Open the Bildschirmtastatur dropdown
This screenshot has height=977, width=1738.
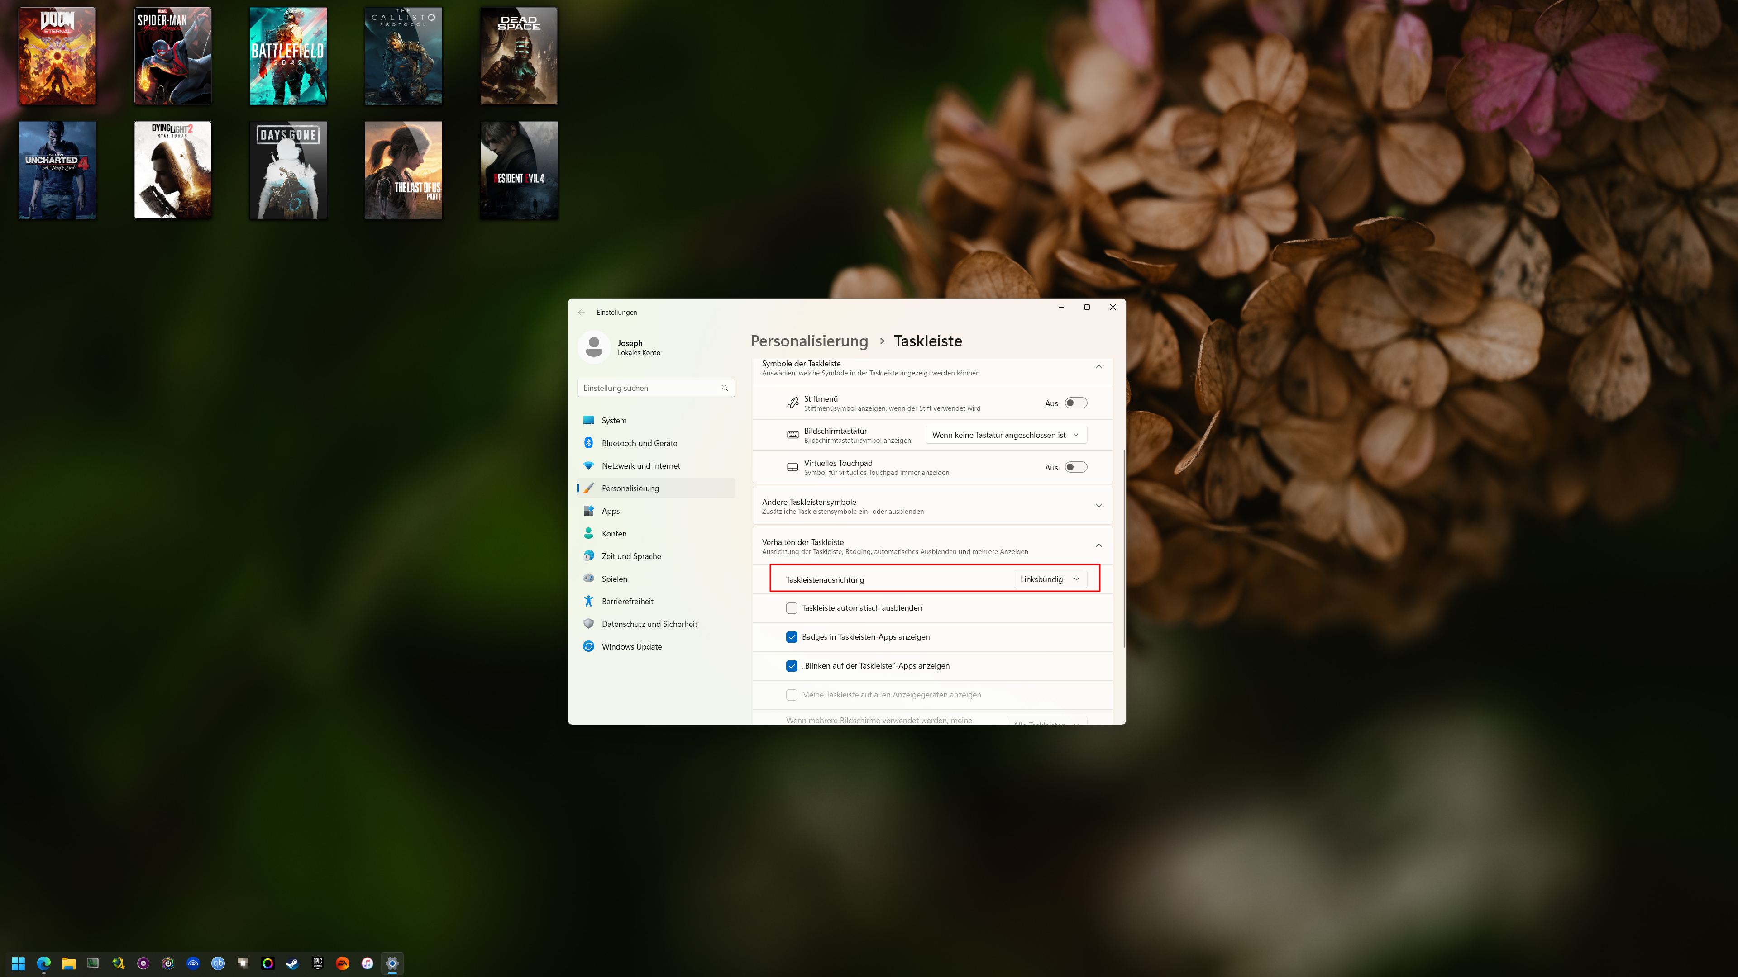click(1005, 435)
